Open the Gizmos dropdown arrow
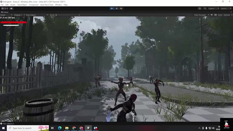This screenshot has height=131, width=233. [232, 15]
